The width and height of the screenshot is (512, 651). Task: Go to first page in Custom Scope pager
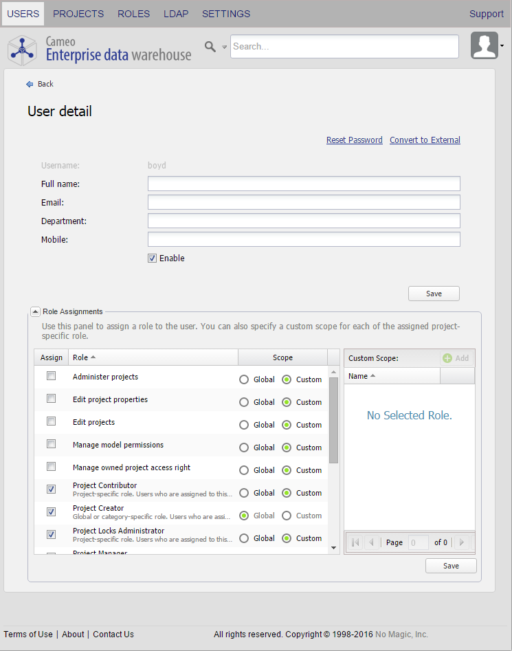[x=355, y=542]
